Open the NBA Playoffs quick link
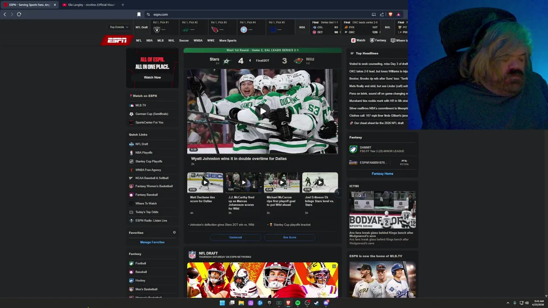The height and width of the screenshot is (308, 548). point(143,153)
